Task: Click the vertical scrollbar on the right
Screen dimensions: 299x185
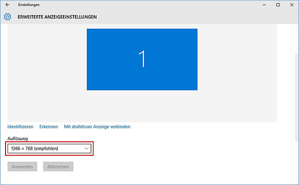Action: 297,97
